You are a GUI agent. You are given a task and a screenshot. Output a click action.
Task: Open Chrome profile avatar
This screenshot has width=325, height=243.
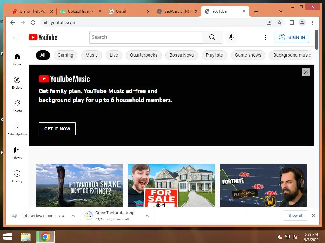(302, 22)
